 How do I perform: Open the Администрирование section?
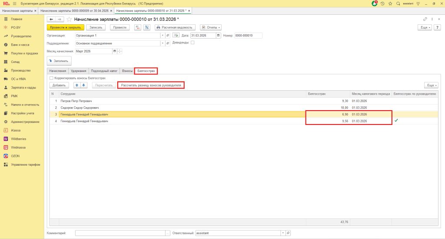pyautogui.click(x=25, y=122)
